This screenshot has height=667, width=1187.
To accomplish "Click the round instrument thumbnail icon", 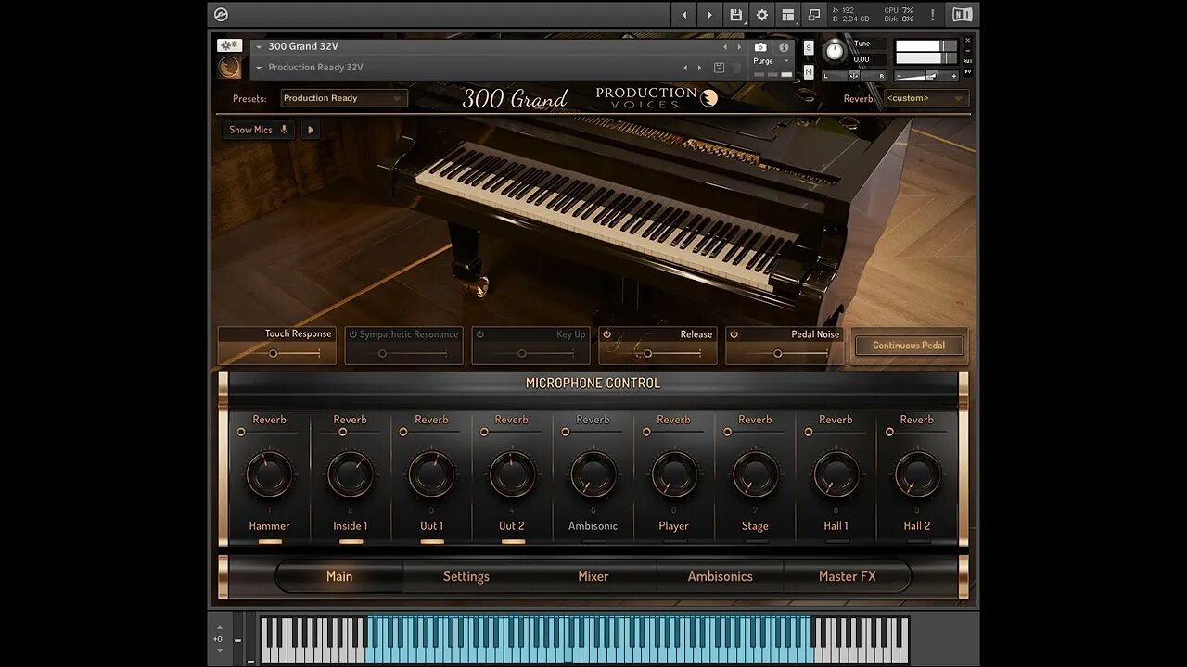I will point(229,68).
